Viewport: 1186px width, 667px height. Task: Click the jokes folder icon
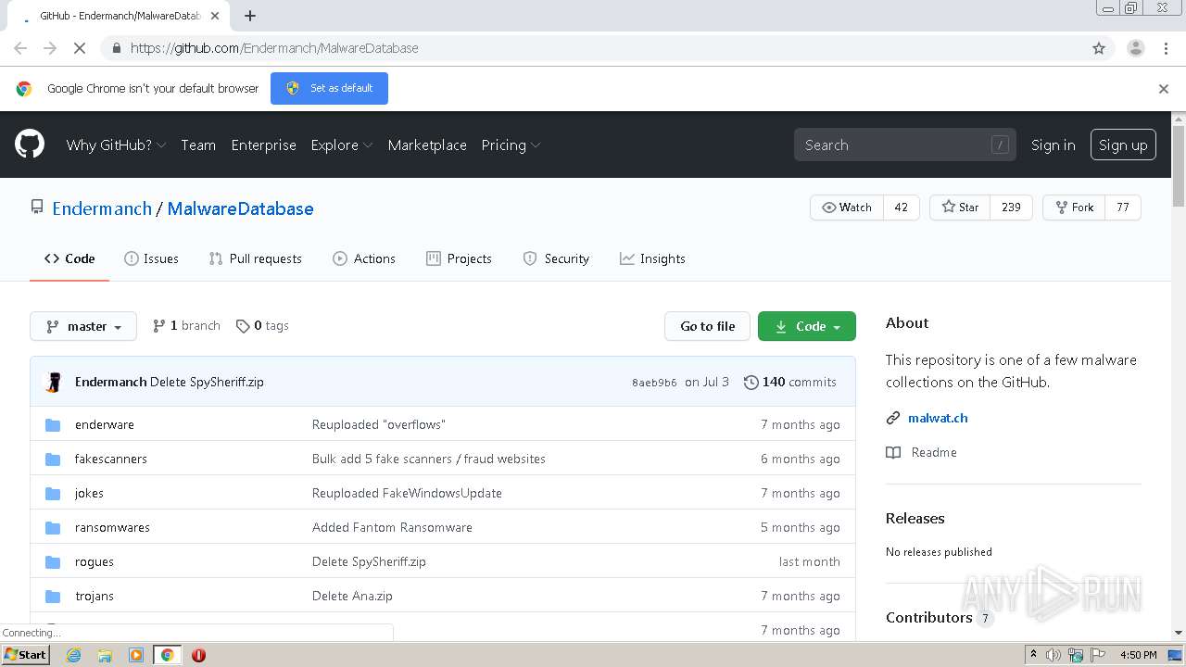(53, 493)
